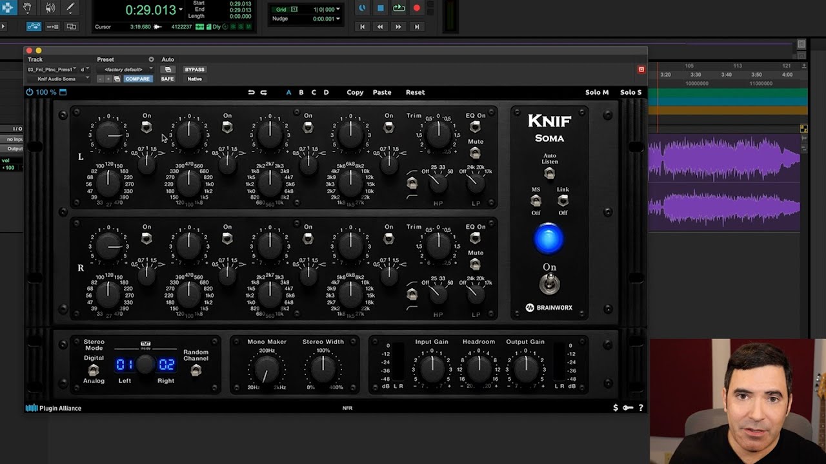Open Plugin Alliance dollar sign store icon
This screenshot has height=464, width=826.
(x=615, y=407)
